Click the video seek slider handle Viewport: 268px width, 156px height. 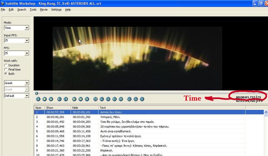(x=37, y=94)
